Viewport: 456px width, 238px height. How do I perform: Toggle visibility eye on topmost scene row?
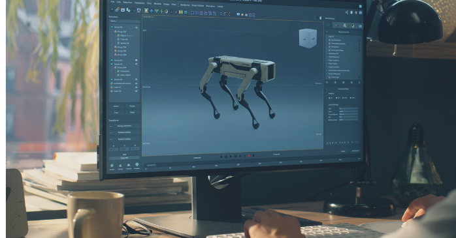136,27
